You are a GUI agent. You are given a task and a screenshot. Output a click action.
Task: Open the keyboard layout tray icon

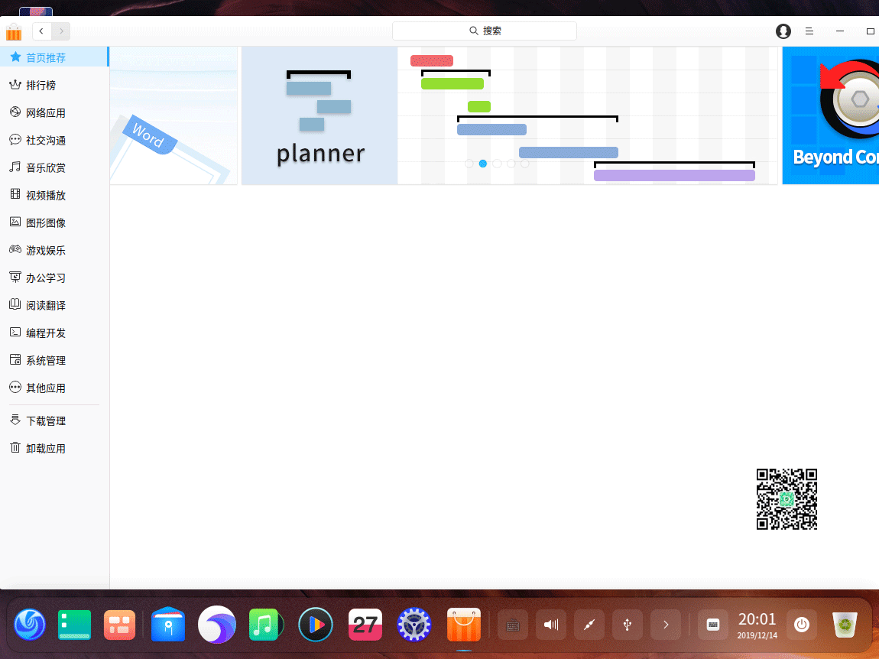coord(513,625)
